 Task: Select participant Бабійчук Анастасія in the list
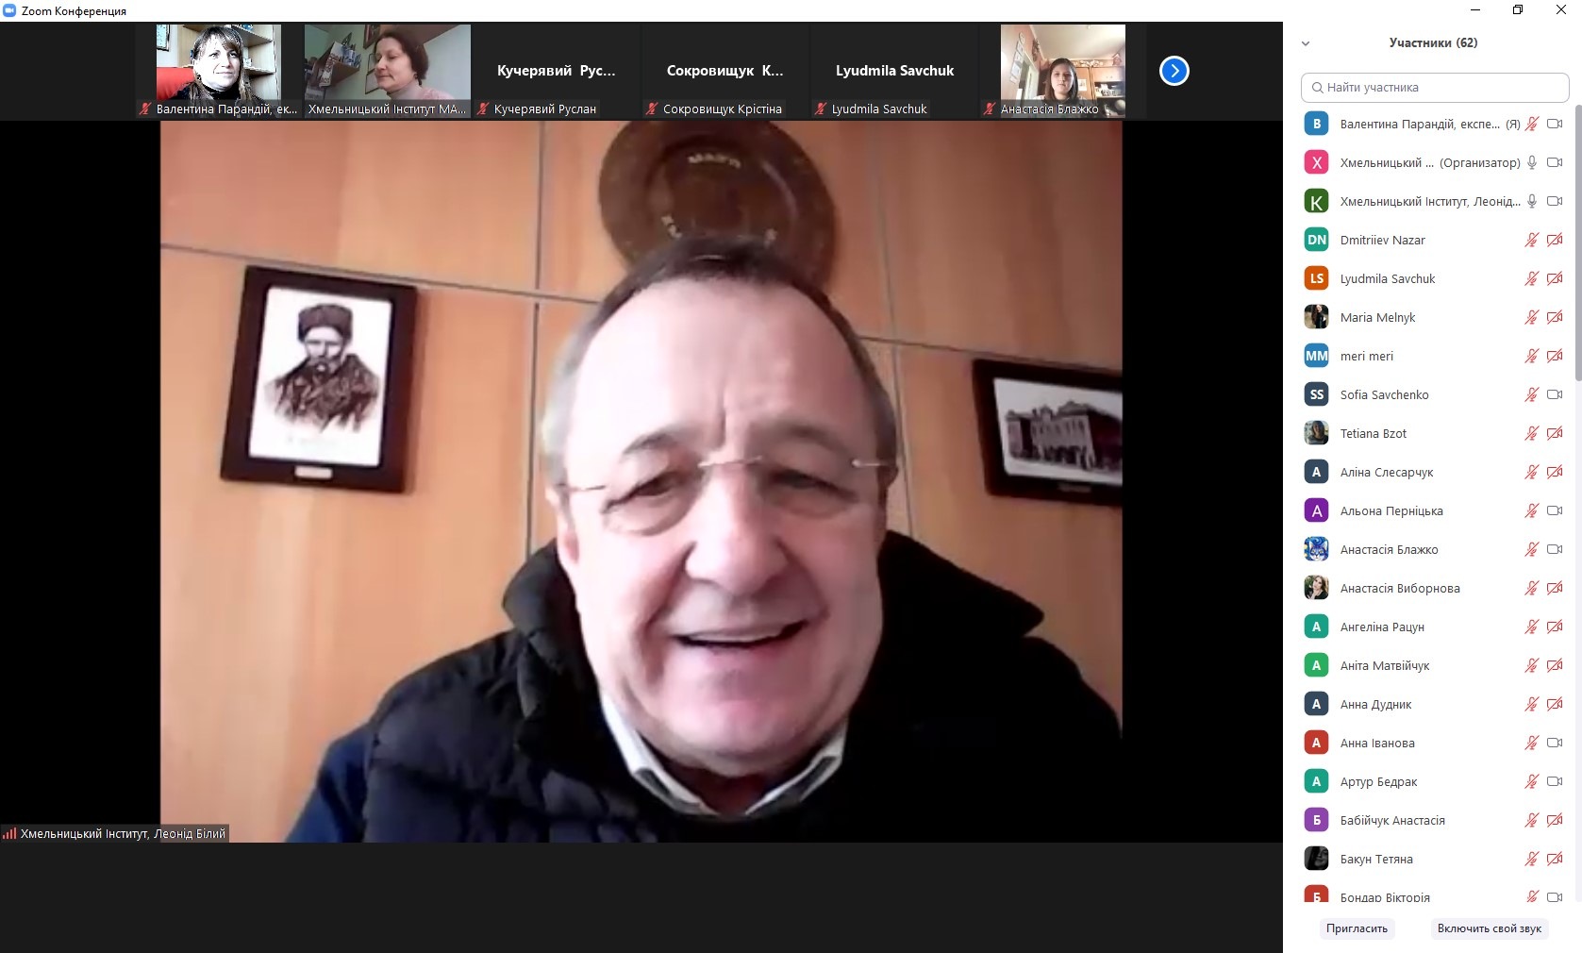pos(1434,820)
